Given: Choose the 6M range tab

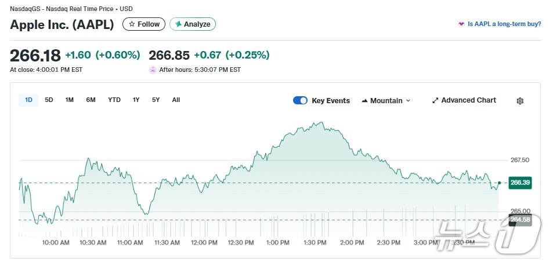Looking at the screenshot, I should click(91, 100).
